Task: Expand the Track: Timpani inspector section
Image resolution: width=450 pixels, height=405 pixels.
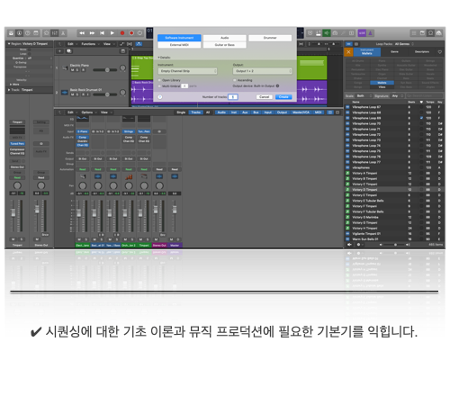Action: tap(9, 90)
